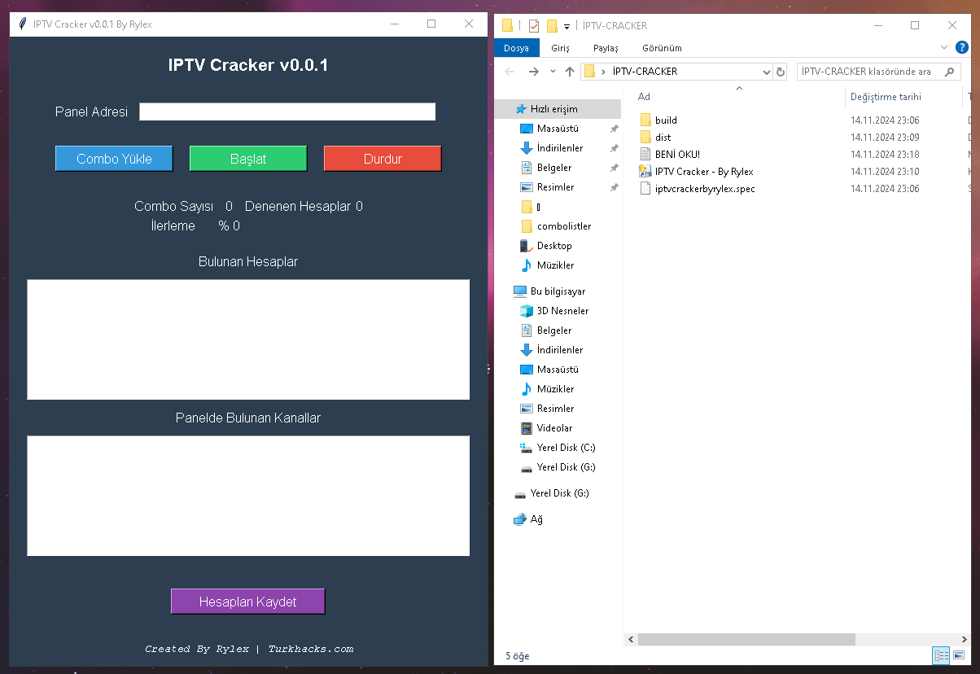Switch to details view layout icon
The image size is (980, 674).
[x=942, y=655]
